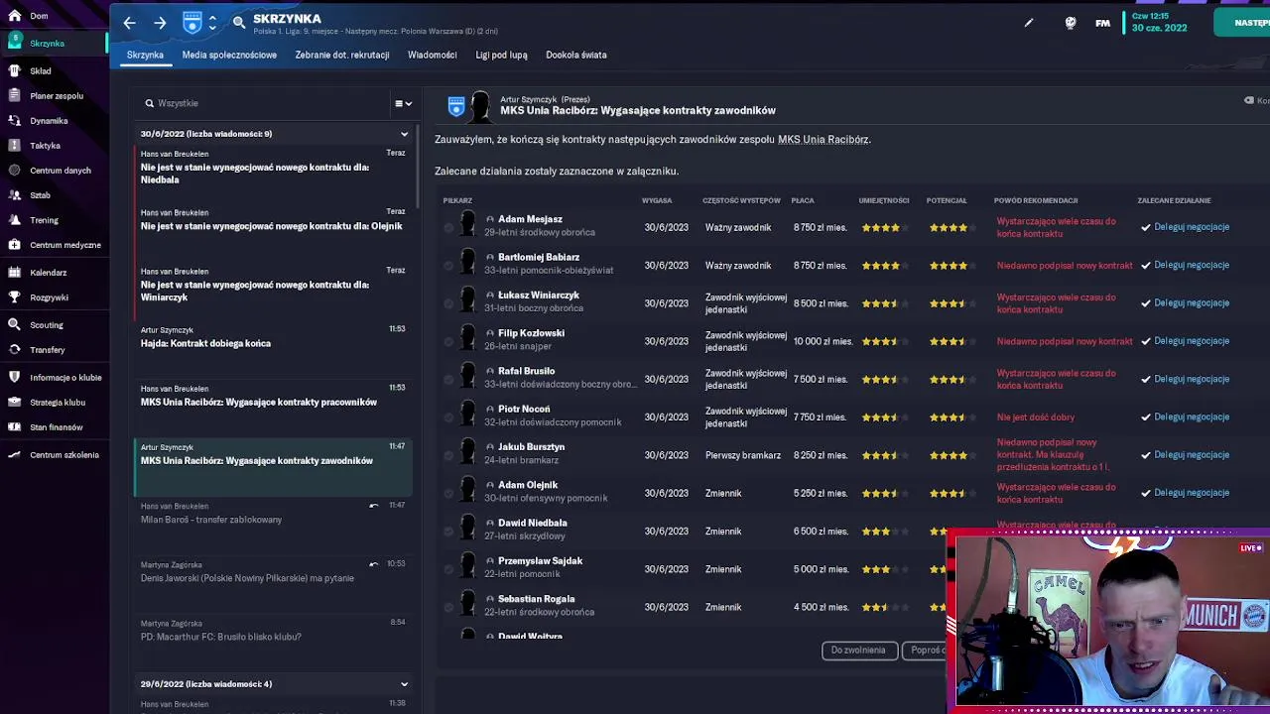This screenshot has width=1270, height=714.
Task: Open Sebastian Rogala player name link
Action: (x=536, y=599)
